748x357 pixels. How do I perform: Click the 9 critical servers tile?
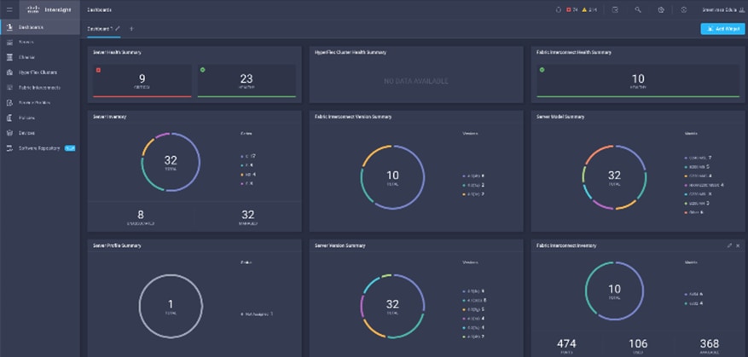[142, 81]
